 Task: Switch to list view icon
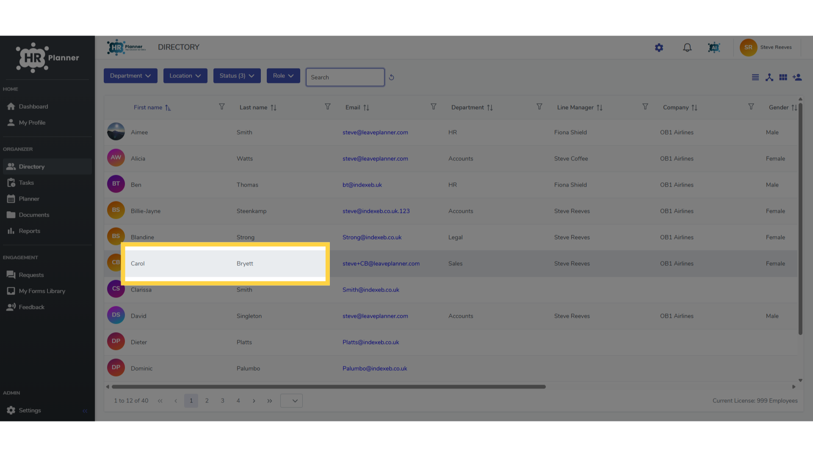pos(755,77)
